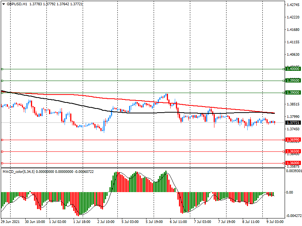Viewport: 302px width, 226px height.
Task: Select the red 1.36000 price label
Action: [293, 163]
